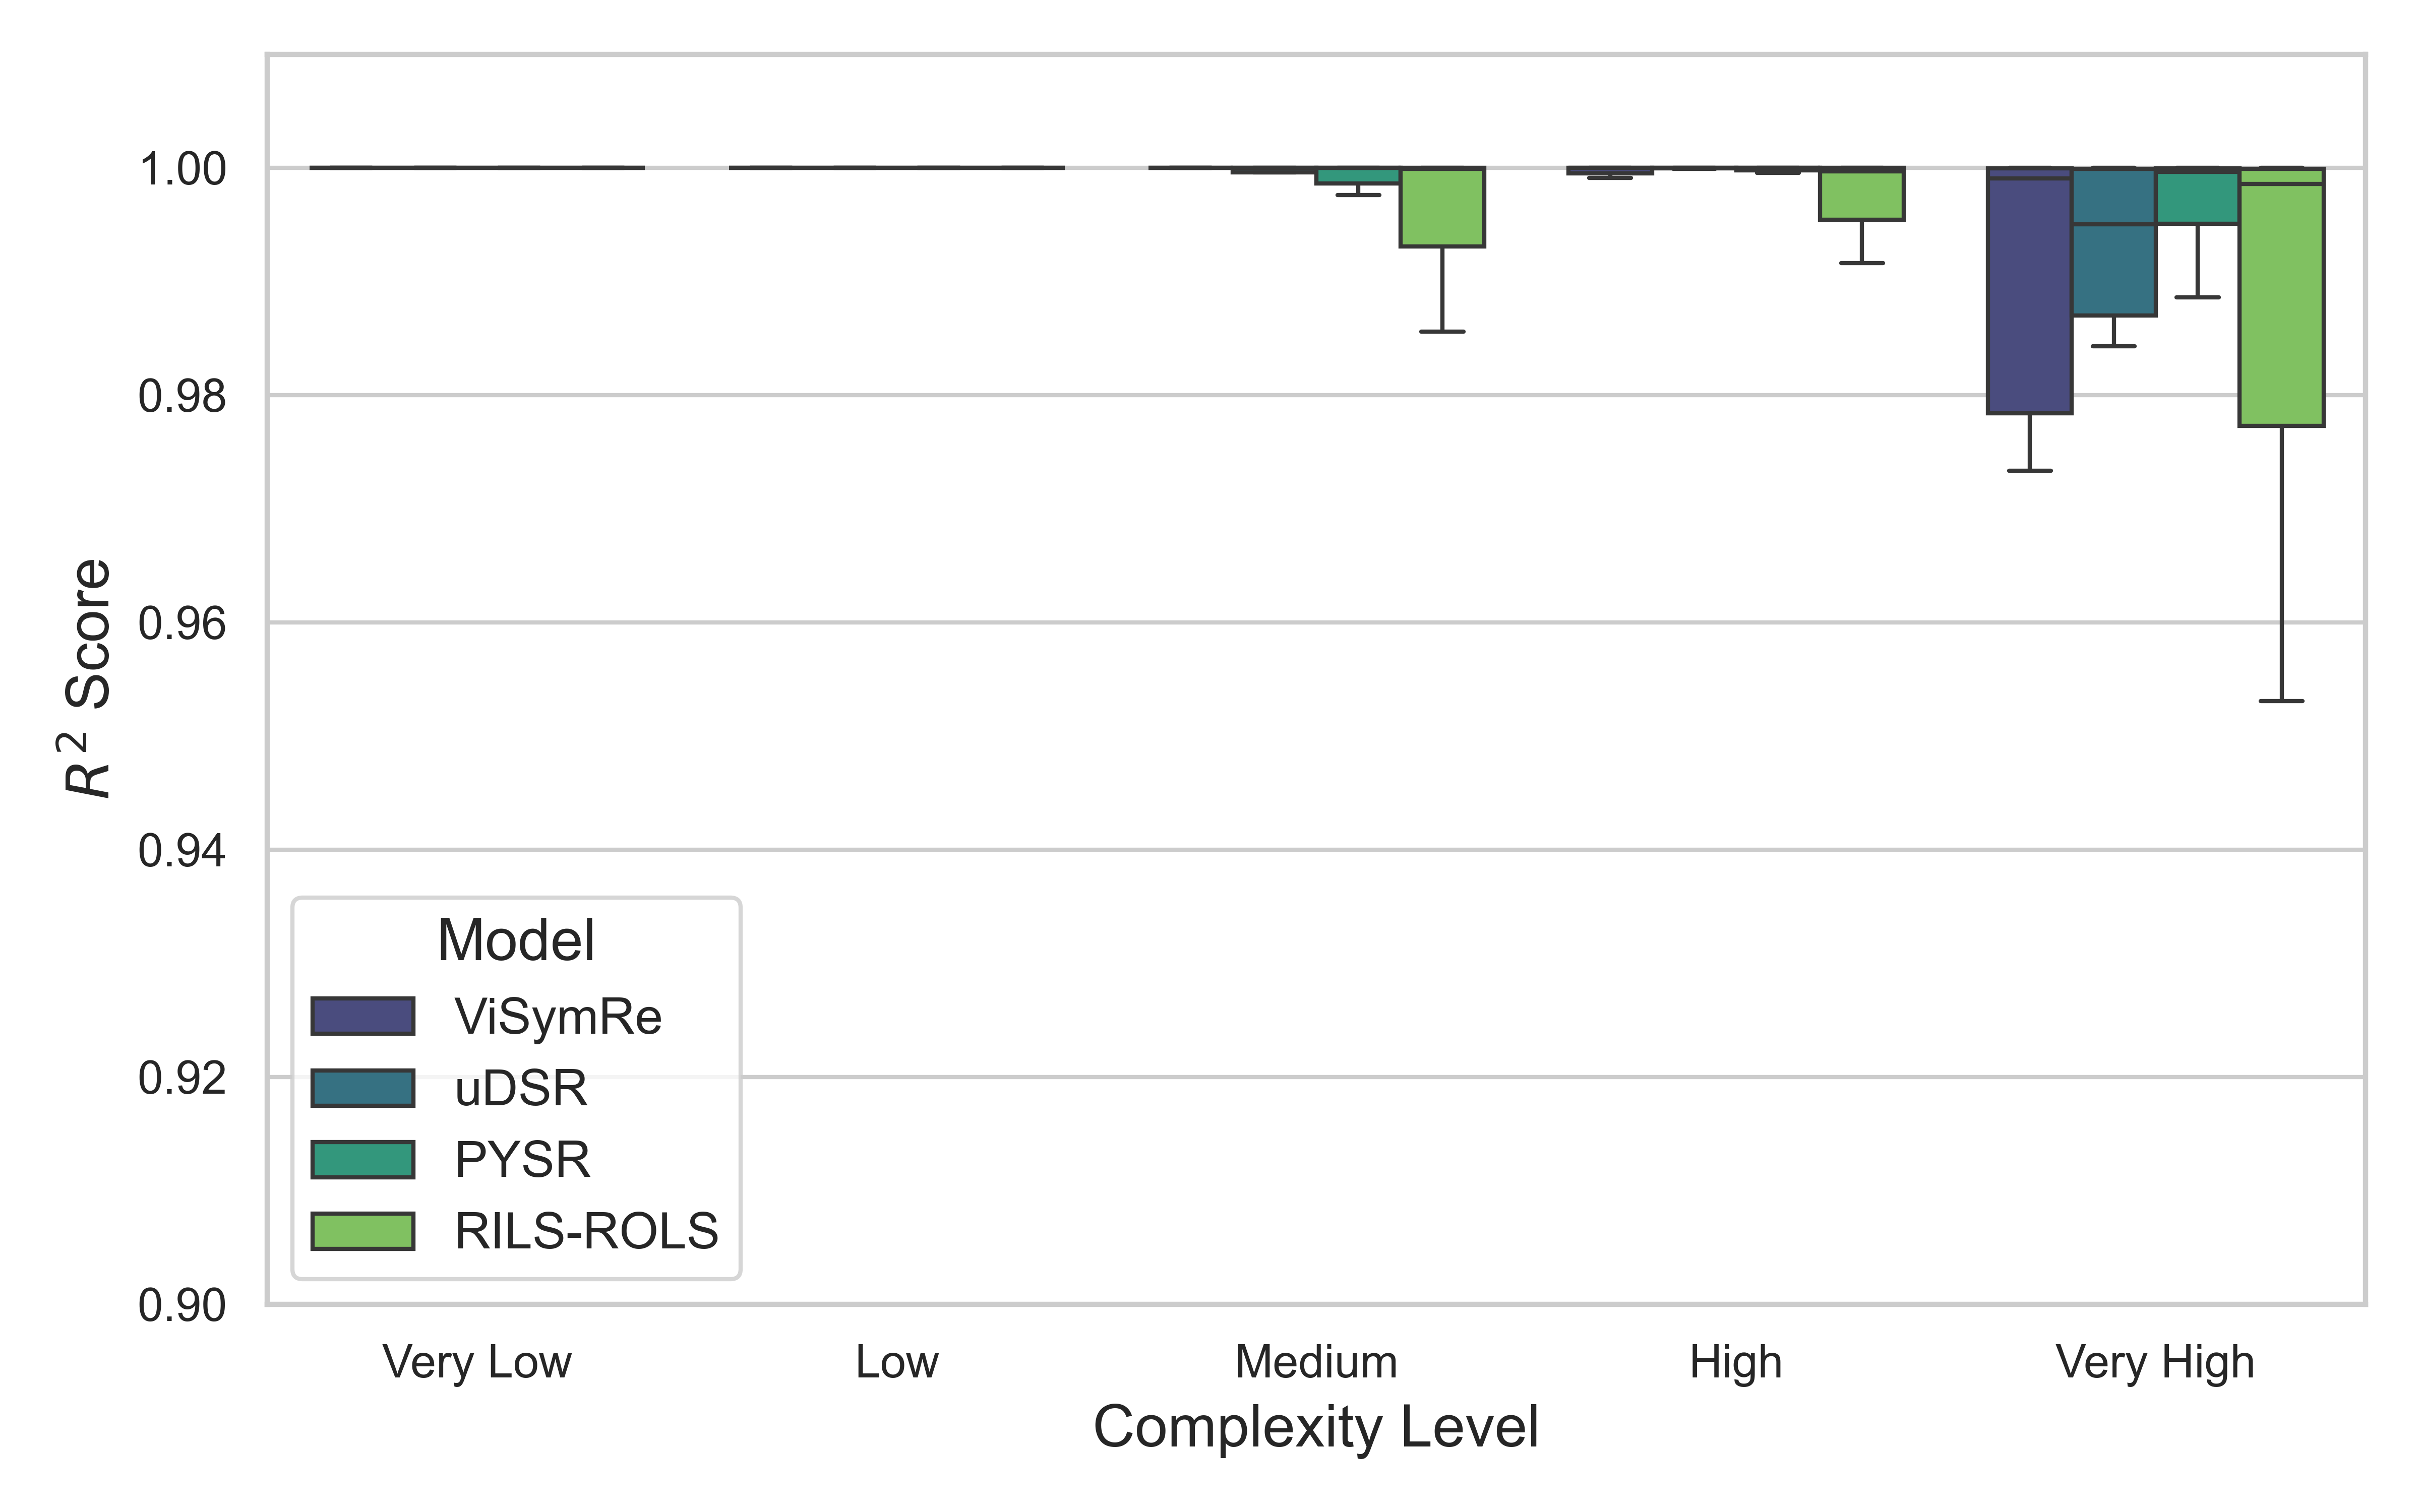
Task: Click the 0.90 y-axis tick label
Action: click(x=182, y=1306)
